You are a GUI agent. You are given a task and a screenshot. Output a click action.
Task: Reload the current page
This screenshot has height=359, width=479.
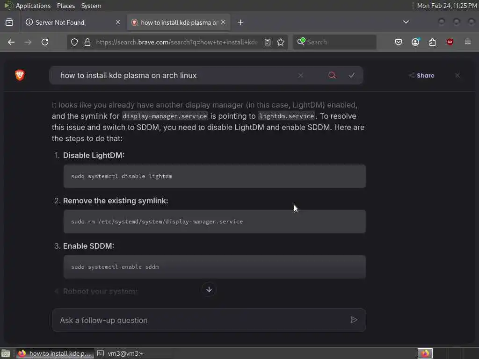(45, 42)
